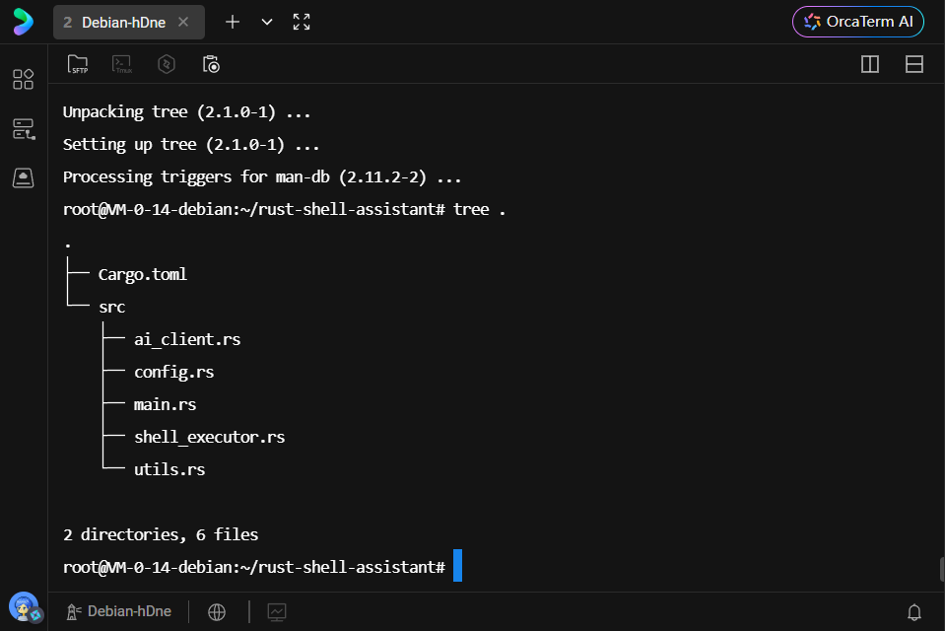This screenshot has height=631, width=945.
Task: Open the SFTP file browser
Action: point(77,64)
